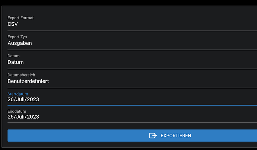Image resolution: width=257 pixels, height=150 pixels.
Task: Click the Benutzerdefiniert range value
Action: (28, 81)
